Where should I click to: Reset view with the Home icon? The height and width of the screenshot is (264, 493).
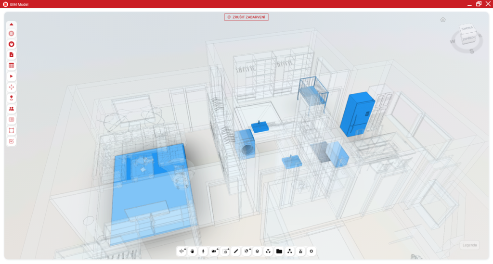443,19
